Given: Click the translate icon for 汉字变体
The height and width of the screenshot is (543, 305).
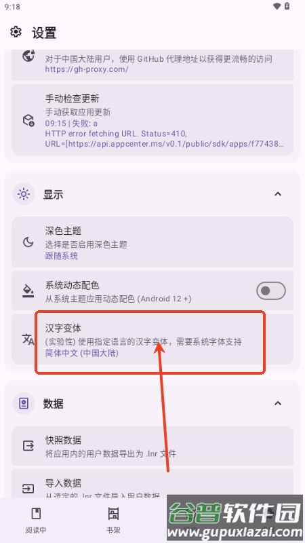Looking at the screenshot, I should pyautogui.click(x=28, y=339).
